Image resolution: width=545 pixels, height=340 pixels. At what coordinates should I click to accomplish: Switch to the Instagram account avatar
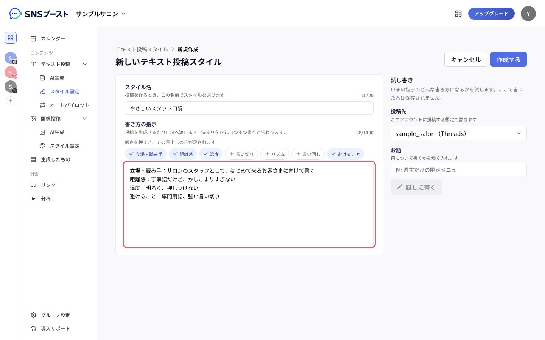[11, 72]
